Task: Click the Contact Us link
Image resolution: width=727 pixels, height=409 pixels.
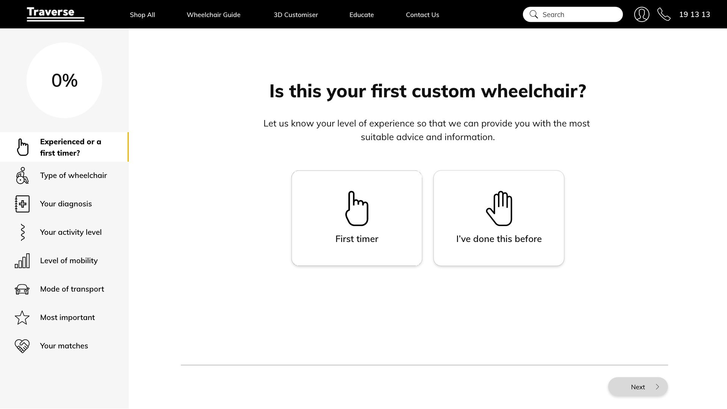Action: pos(423,15)
